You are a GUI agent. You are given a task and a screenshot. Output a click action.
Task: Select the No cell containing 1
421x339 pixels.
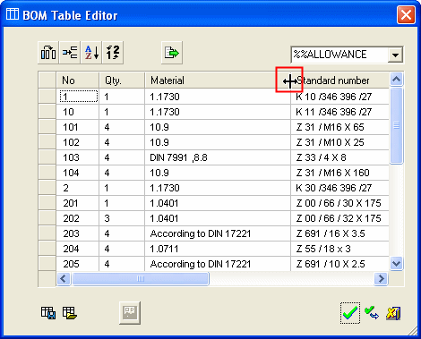[x=78, y=97]
